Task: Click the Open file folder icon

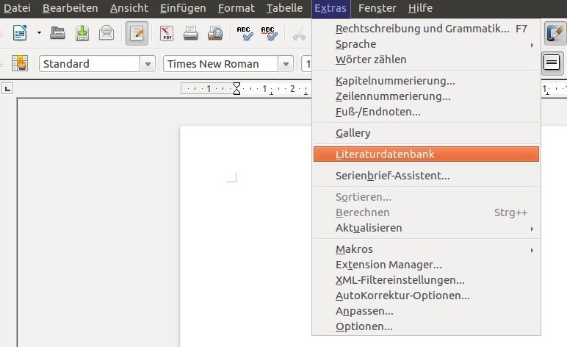Action: pos(58,33)
